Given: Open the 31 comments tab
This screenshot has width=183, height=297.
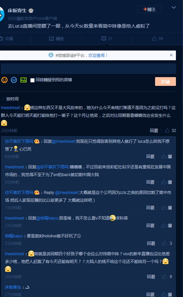Looking at the screenshot, I should (x=107, y=39).
